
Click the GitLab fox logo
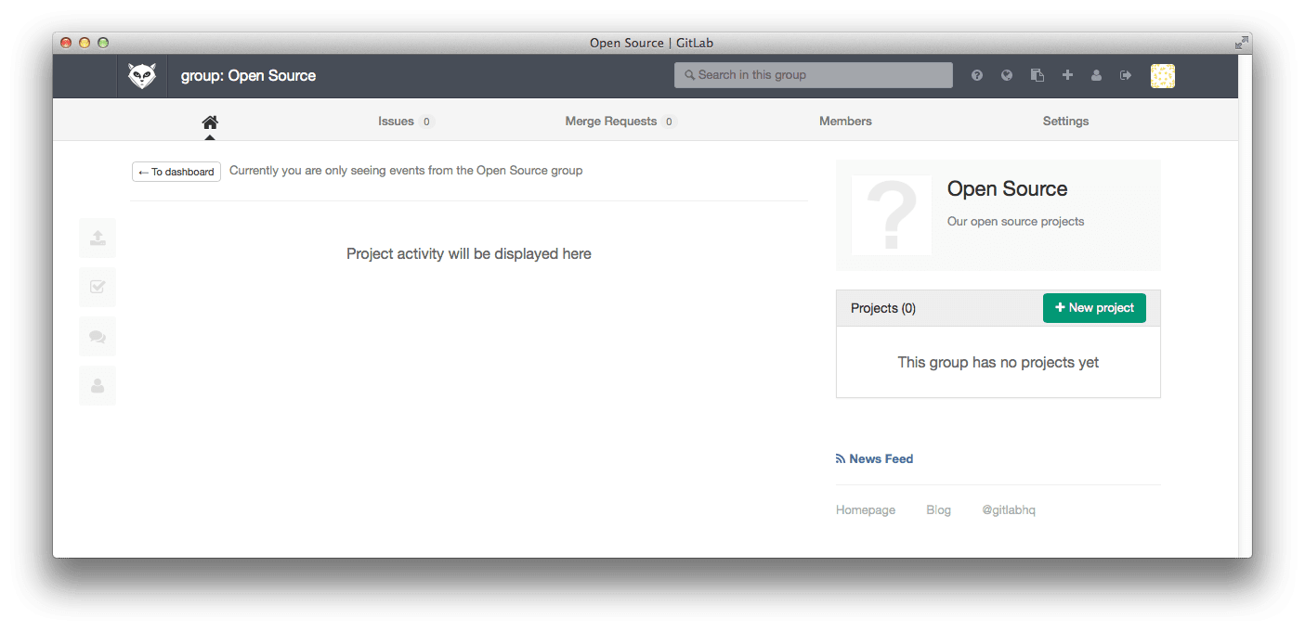pos(142,76)
